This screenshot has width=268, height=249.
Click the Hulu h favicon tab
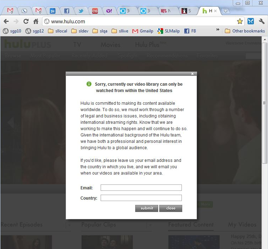click(204, 11)
